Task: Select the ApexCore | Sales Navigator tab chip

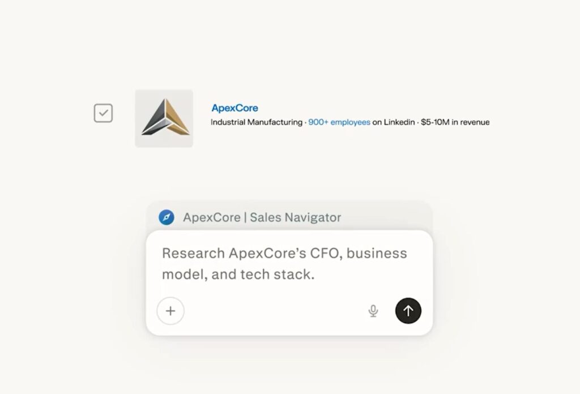Action: (289, 217)
